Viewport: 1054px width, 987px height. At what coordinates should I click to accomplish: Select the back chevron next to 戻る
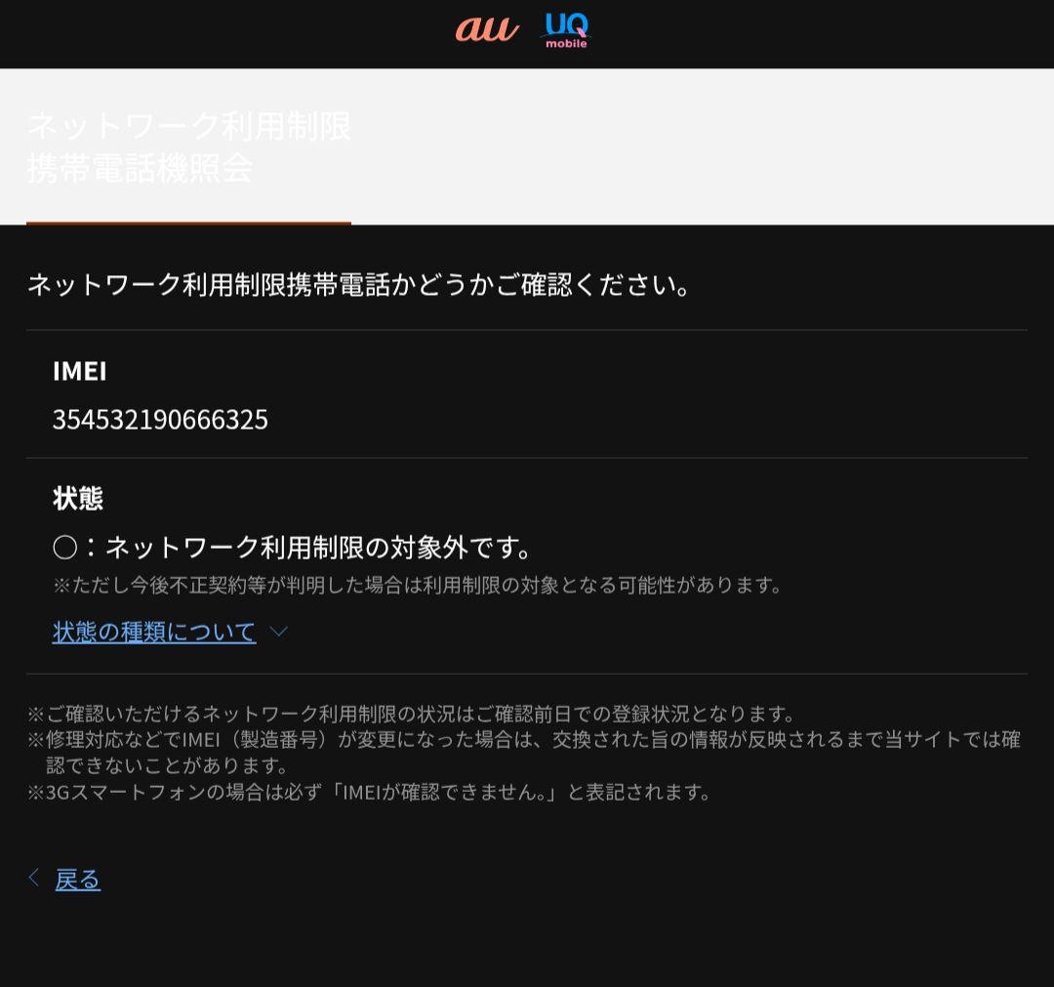[33, 877]
